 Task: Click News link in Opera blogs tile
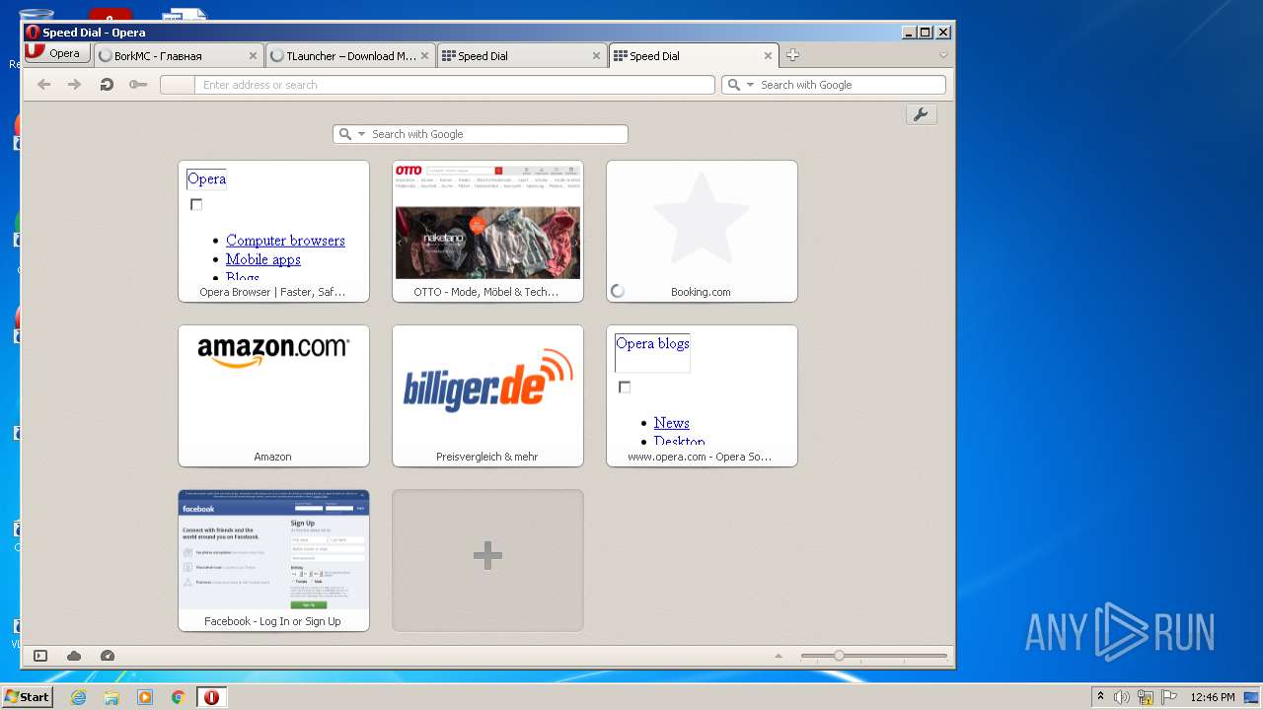(x=671, y=423)
